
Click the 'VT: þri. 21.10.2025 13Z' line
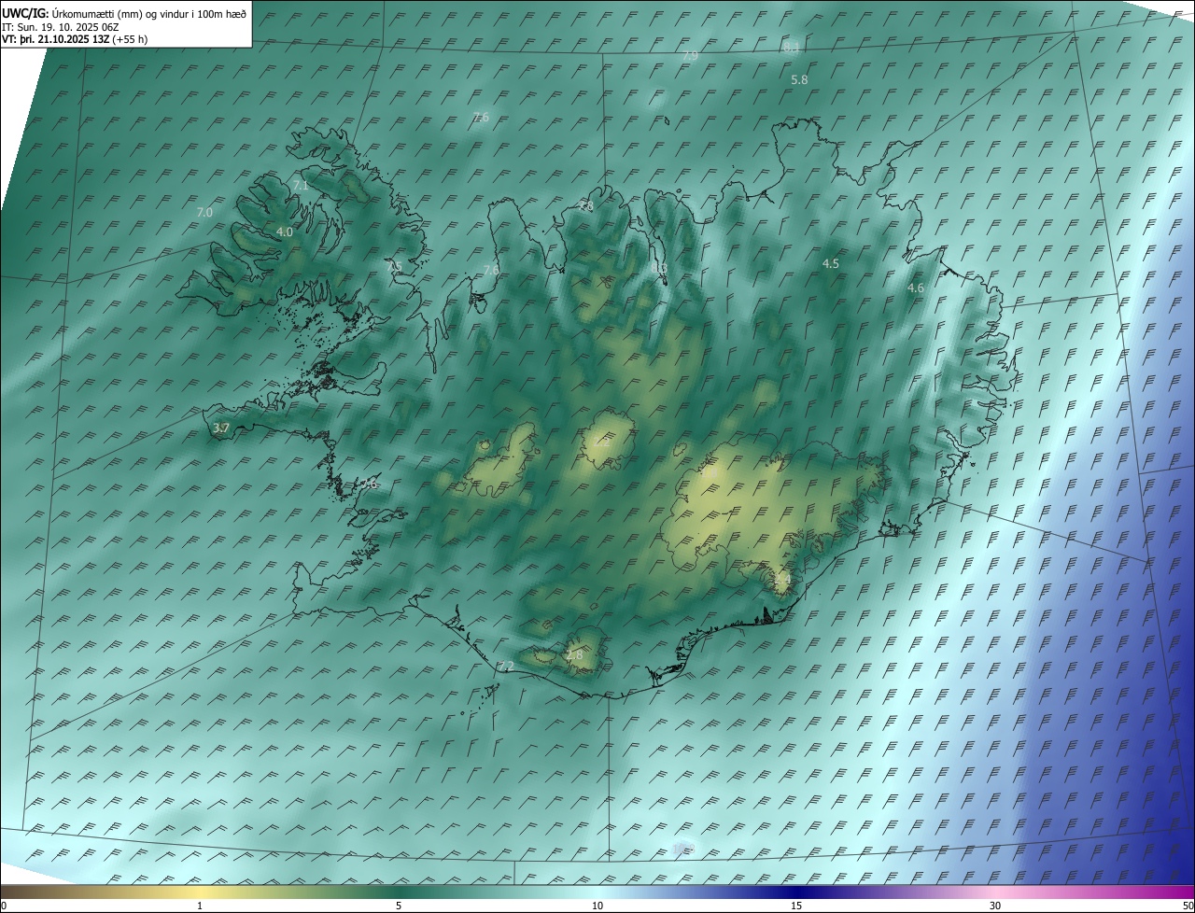click(75, 39)
